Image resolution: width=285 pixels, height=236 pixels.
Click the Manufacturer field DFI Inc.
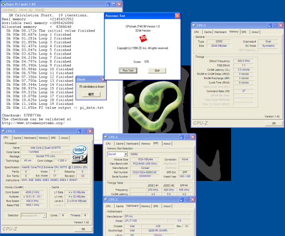(157, 216)
